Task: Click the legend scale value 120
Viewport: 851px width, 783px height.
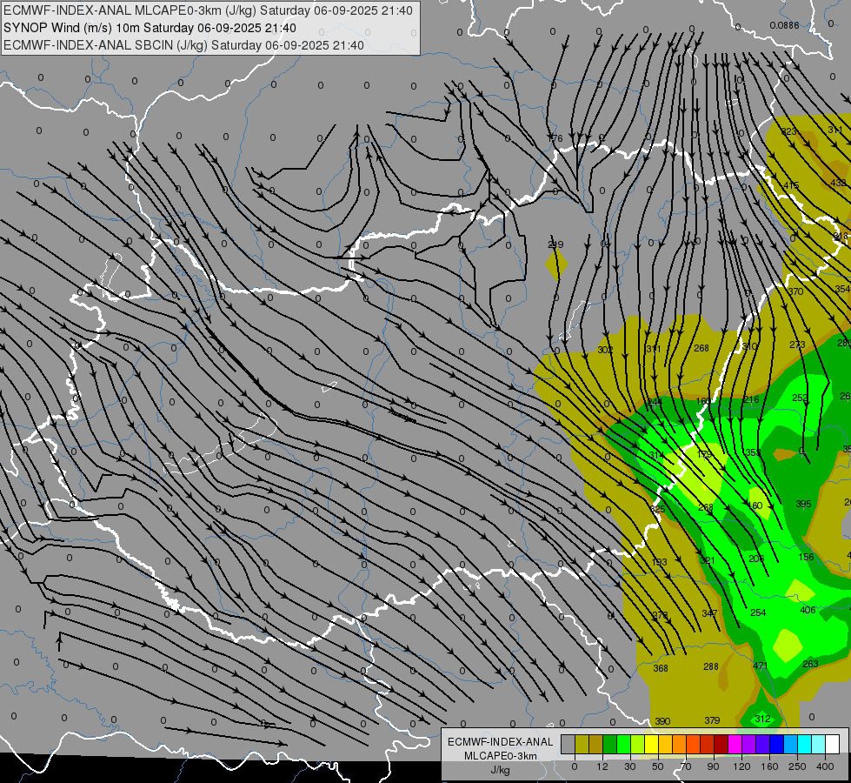Action: pyautogui.click(x=741, y=766)
